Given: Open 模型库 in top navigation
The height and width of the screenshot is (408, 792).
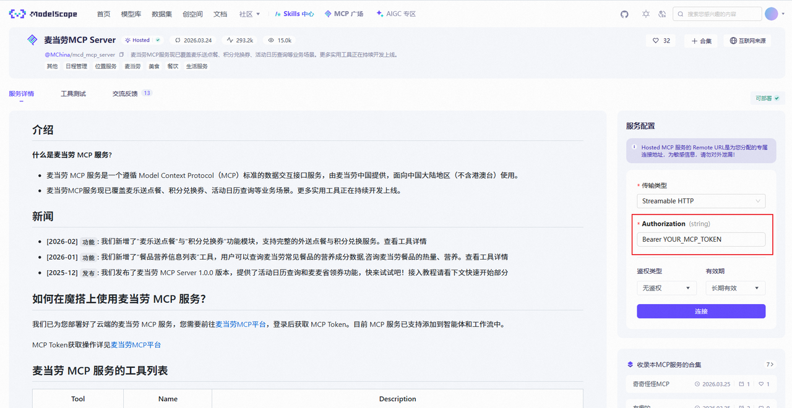Looking at the screenshot, I should (x=131, y=14).
